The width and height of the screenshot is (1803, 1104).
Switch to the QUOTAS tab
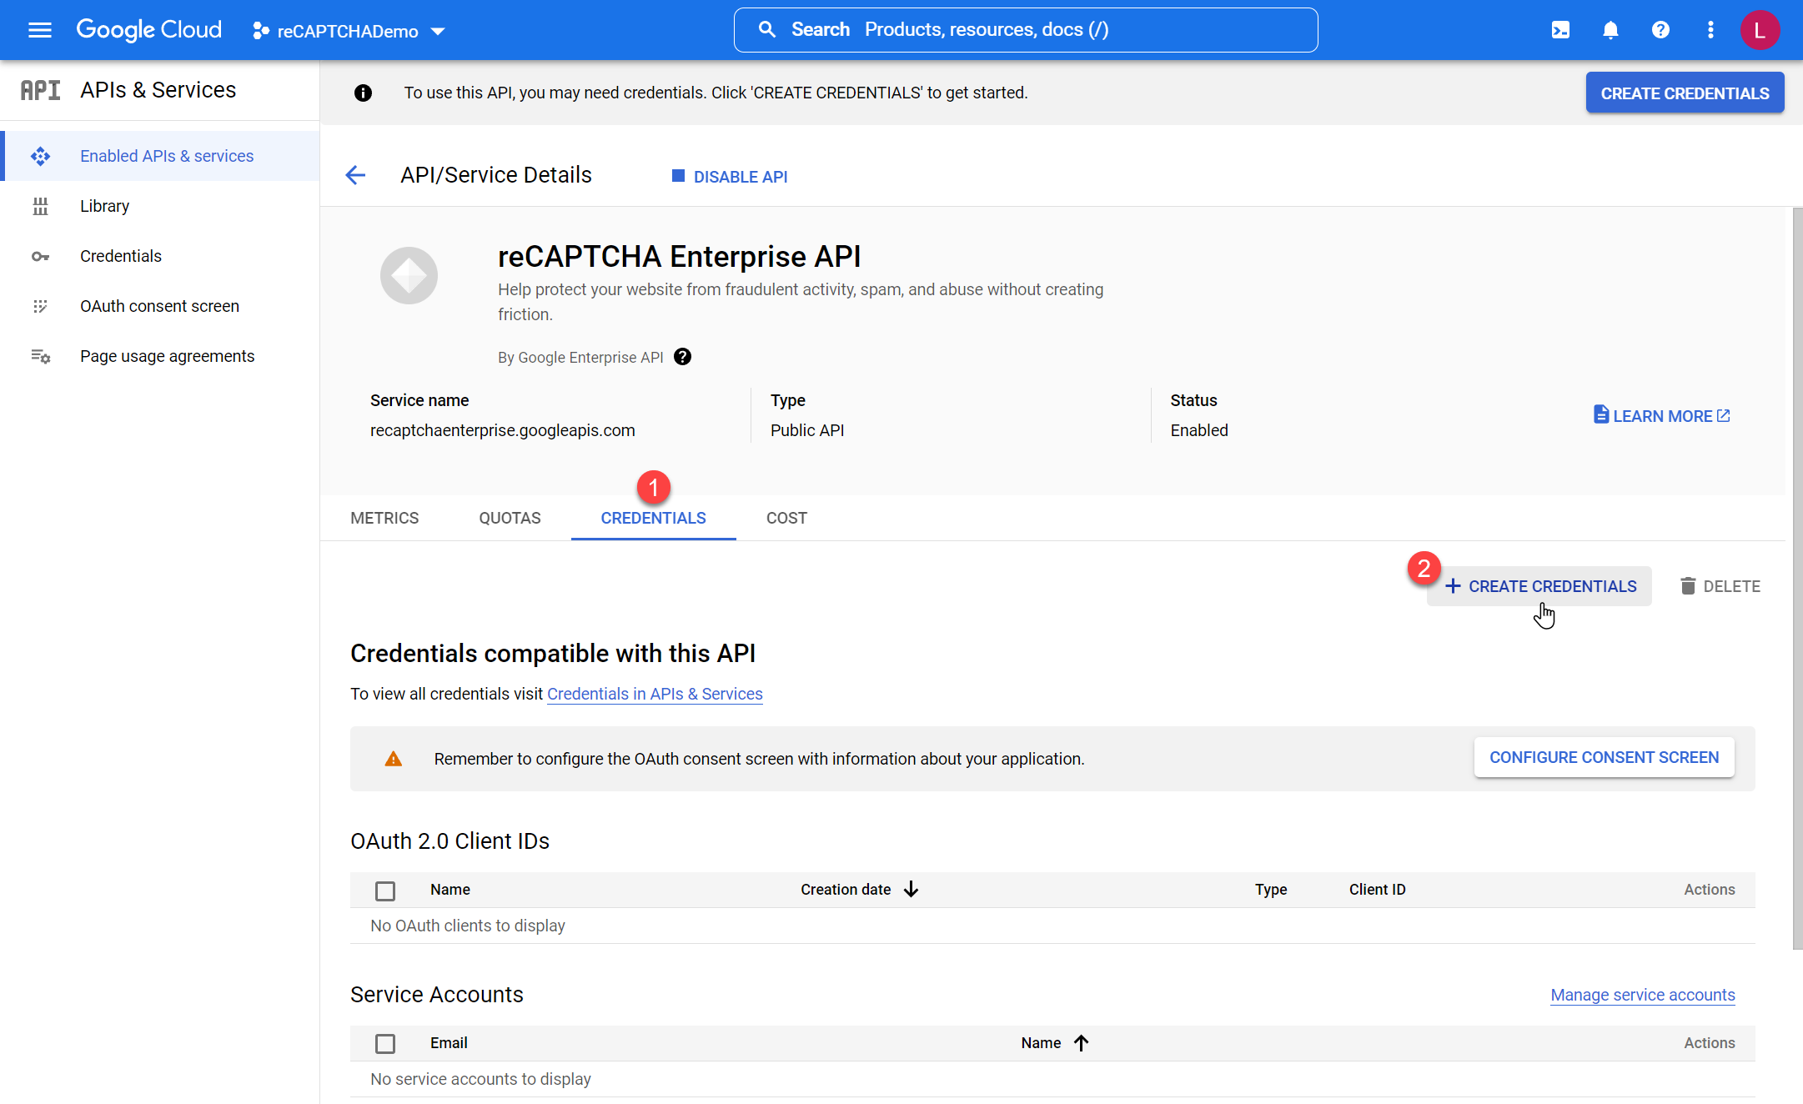coord(510,518)
